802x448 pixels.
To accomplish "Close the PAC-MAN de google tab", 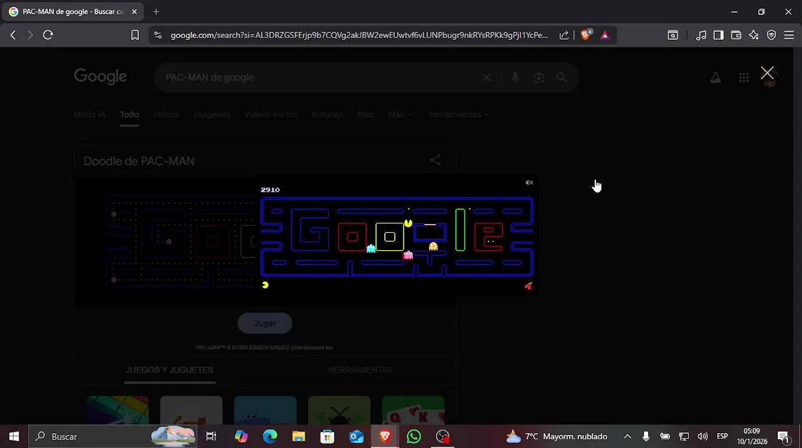I will pos(134,12).
